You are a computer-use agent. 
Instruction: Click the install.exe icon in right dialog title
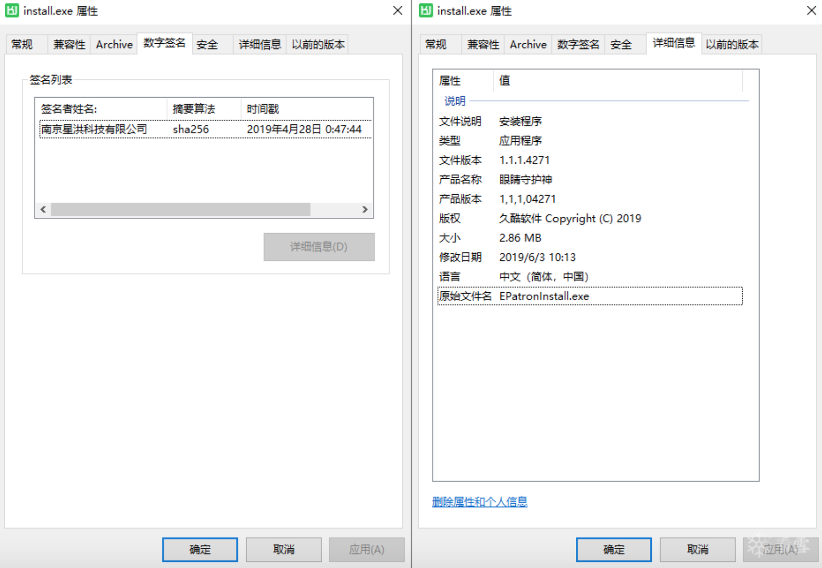426,11
